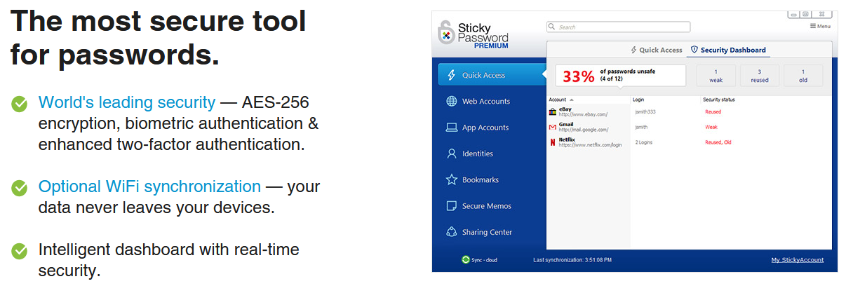Click the 33% of passwords unsafe box
This screenshot has width=846, height=286.
(x=620, y=76)
